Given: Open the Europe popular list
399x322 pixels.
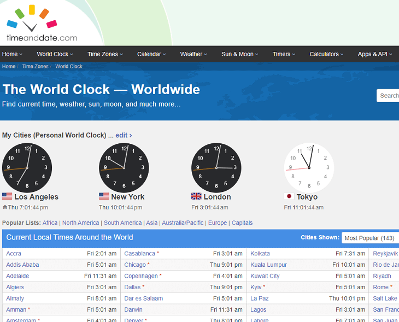Looking at the screenshot, I should 218,223.
